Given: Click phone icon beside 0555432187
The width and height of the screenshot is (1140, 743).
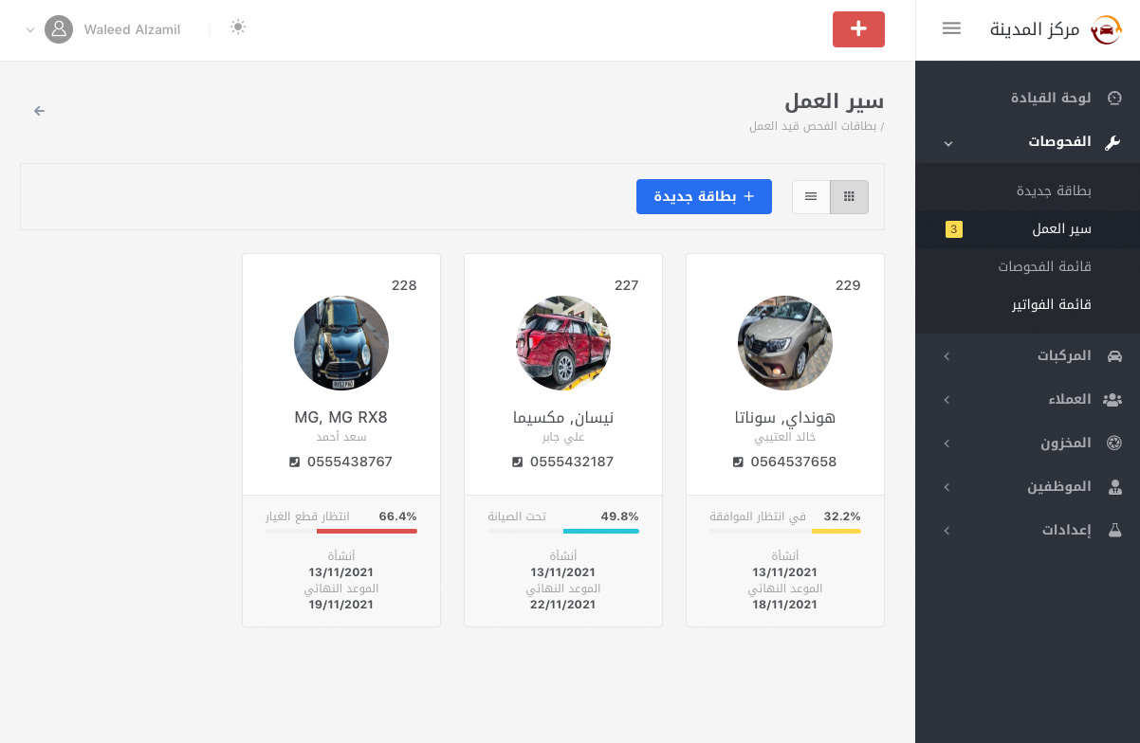Looking at the screenshot, I should pos(517,462).
